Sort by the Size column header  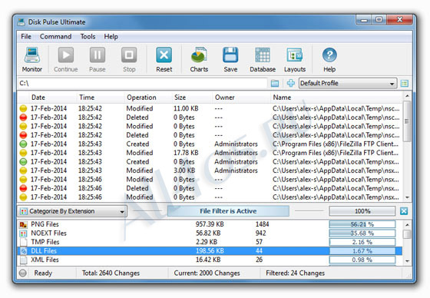(192, 98)
